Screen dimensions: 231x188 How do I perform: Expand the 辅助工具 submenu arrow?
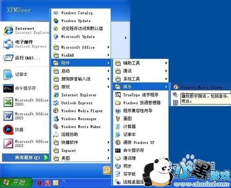tap(166, 63)
